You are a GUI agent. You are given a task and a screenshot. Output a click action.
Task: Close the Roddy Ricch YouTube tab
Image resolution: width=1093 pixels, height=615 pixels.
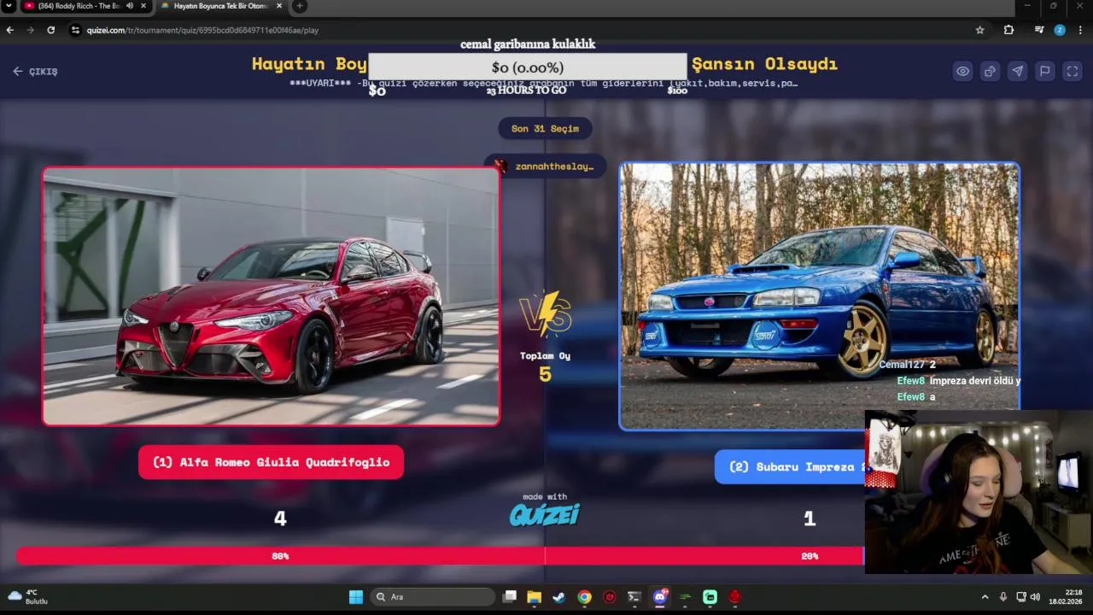143,6
